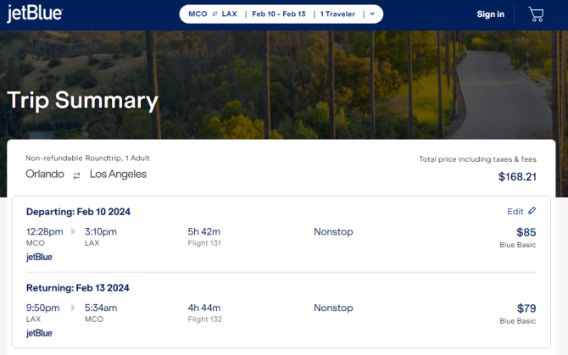Click Nonstop on the departing flight
This screenshot has width=568, height=355.
(333, 231)
